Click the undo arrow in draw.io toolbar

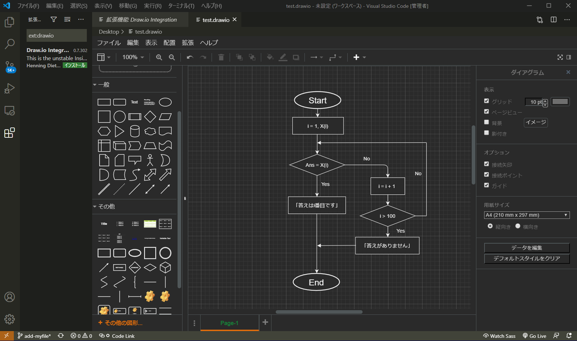[x=190, y=57]
